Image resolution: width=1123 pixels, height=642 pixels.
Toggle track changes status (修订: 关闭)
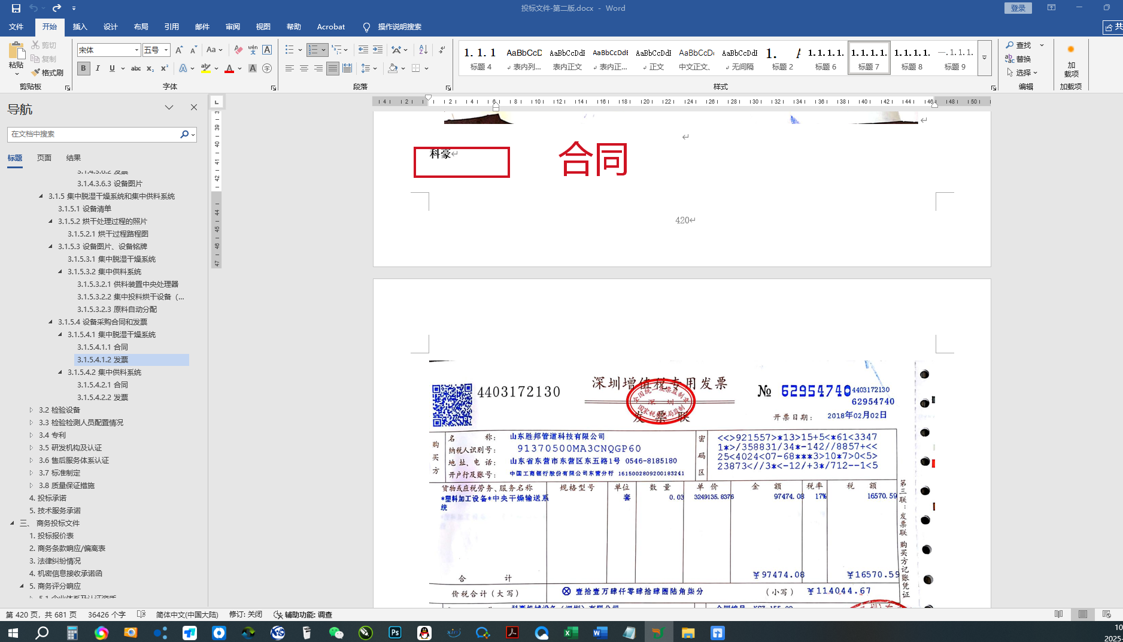pyautogui.click(x=245, y=614)
